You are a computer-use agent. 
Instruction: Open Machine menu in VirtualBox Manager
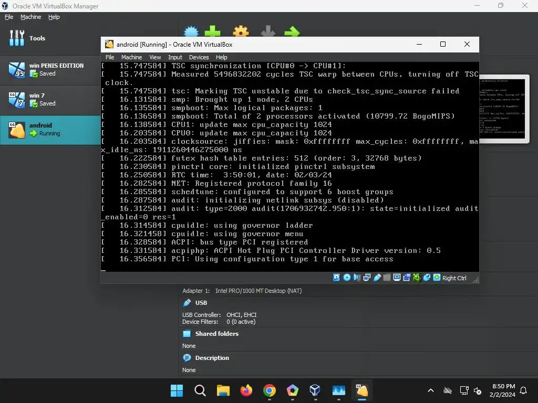pos(30,17)
